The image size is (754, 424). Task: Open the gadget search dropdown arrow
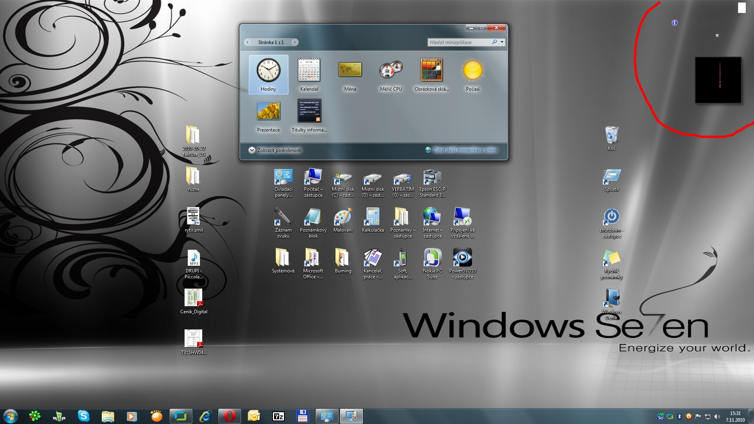502,42
